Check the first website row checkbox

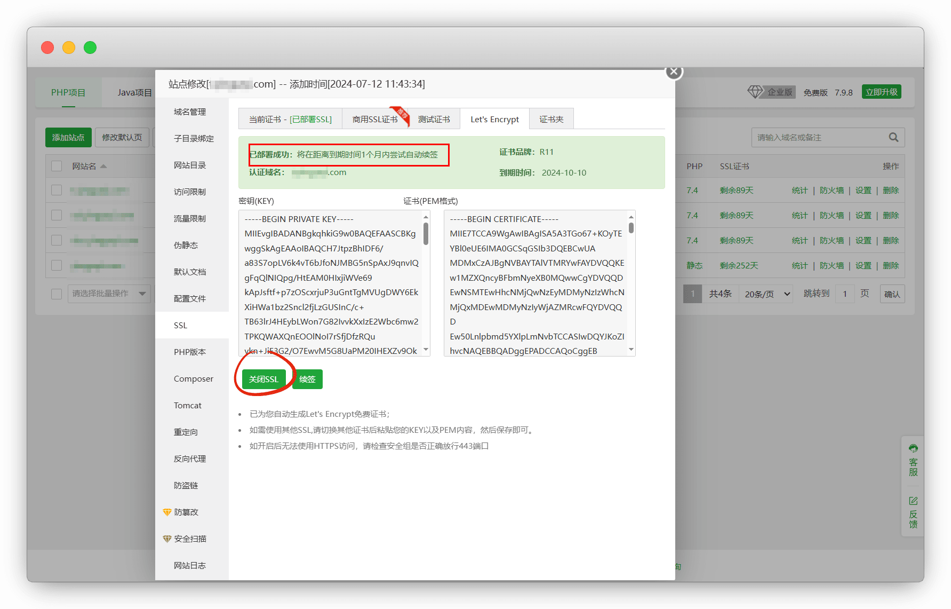(x=57, y=190)
